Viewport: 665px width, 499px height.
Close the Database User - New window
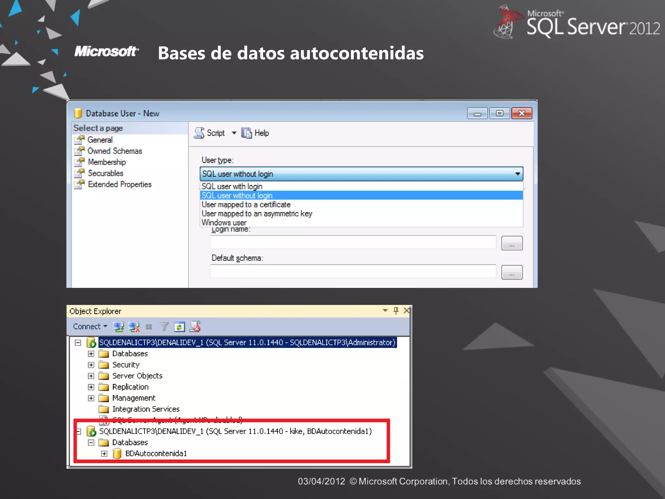point(522,113)
